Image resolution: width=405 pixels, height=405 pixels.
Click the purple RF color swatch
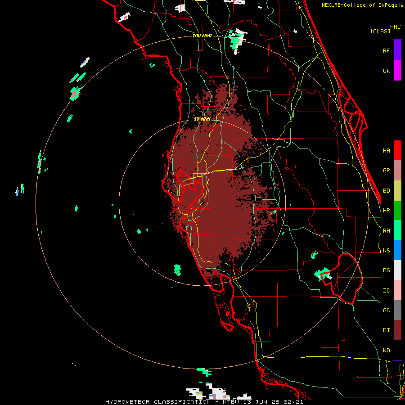(x=397, y=50)
